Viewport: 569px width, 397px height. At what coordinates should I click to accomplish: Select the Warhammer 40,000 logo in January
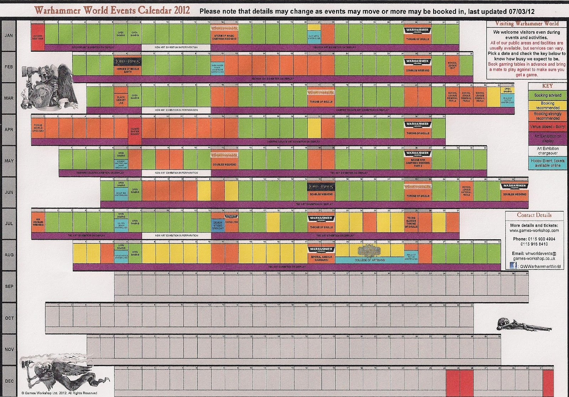pos(418,31)
